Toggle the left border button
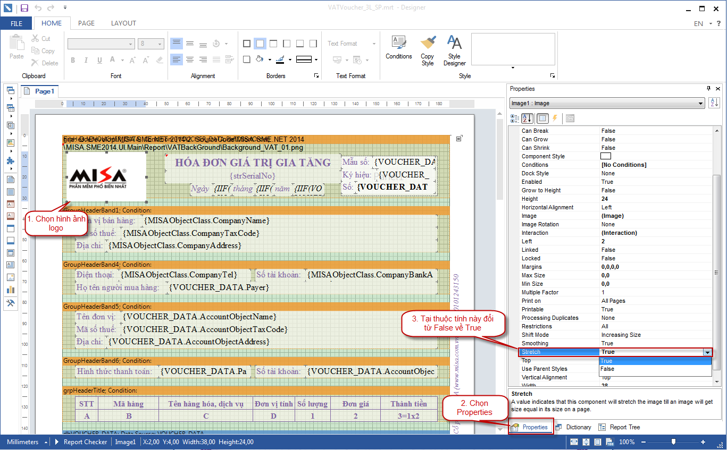Screen dimensions: 727x450 tap(286, 44)
